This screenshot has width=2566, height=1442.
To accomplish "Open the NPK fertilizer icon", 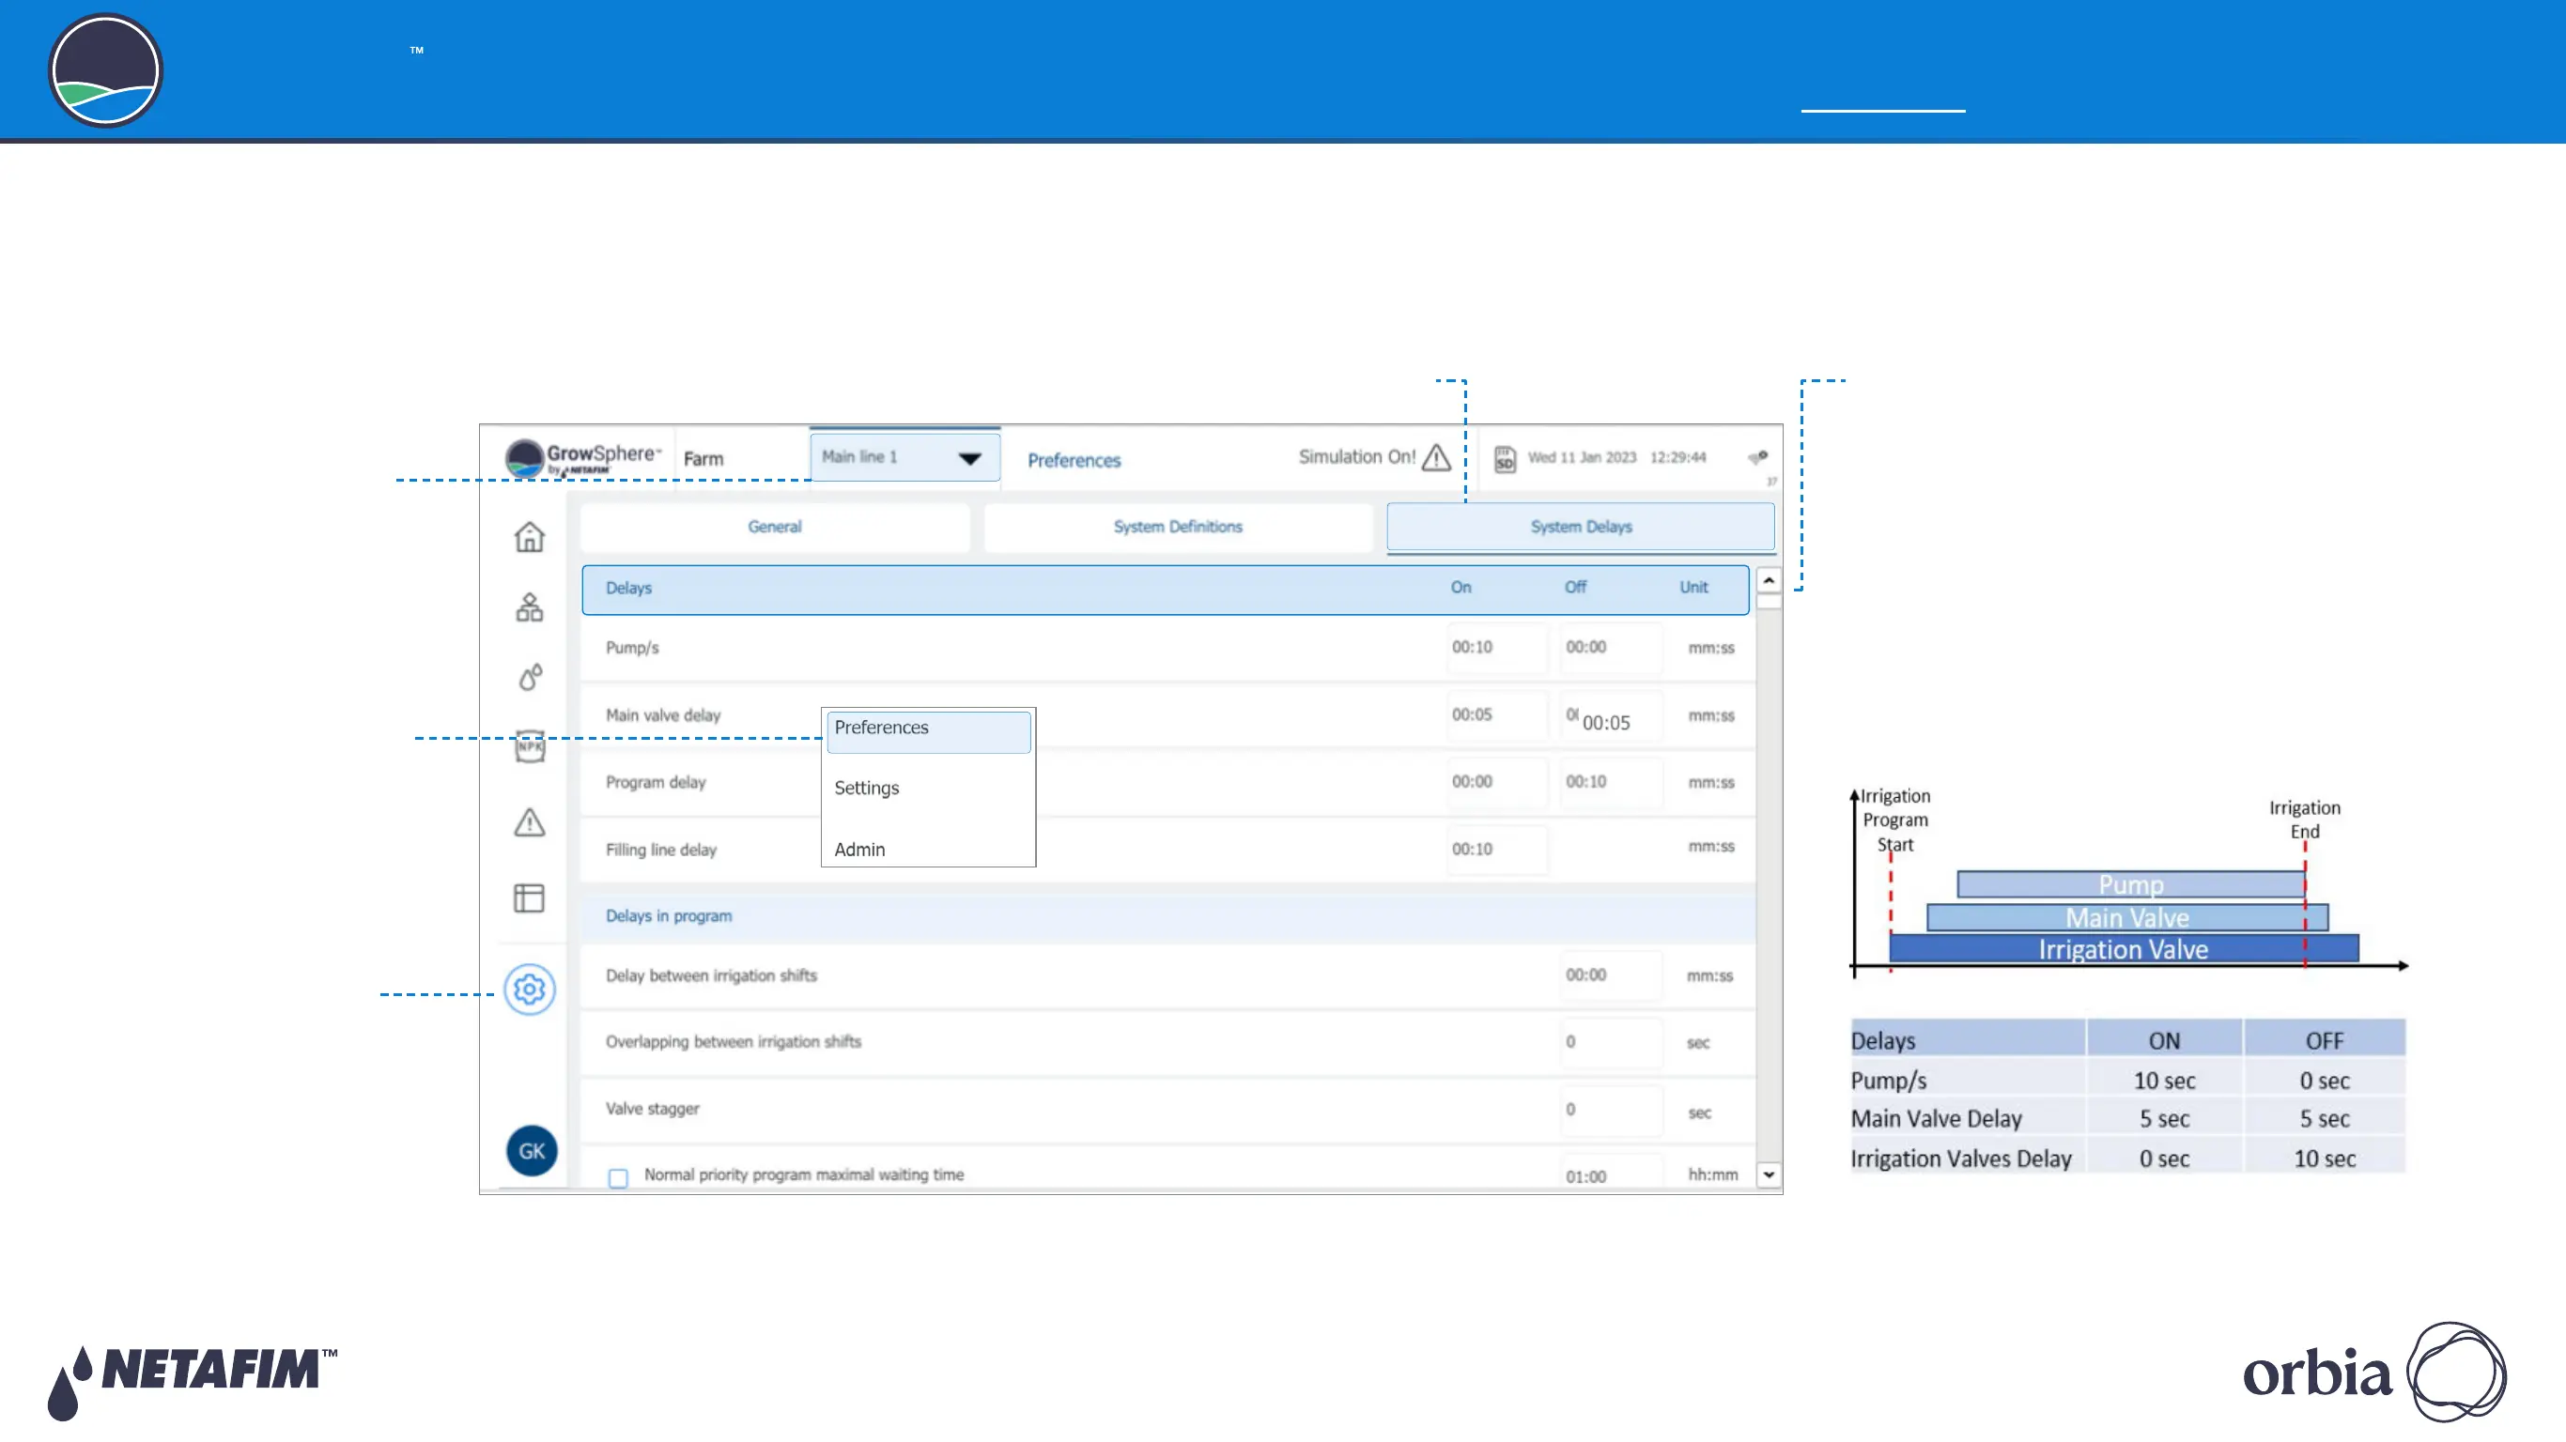I will (530, 746).
